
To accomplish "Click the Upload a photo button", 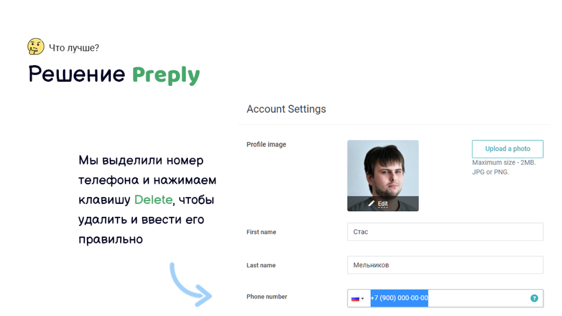I will coord(508,149).
